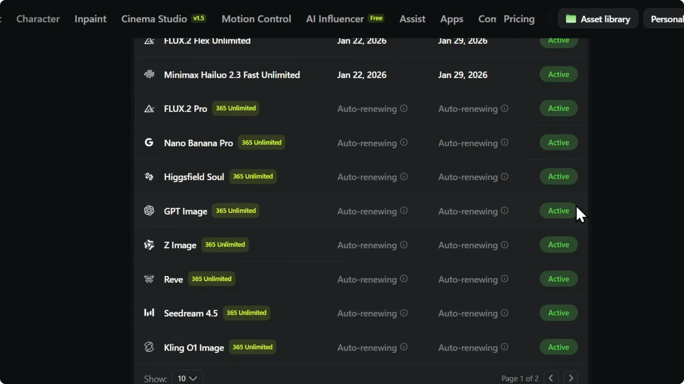Click the Kling O1 Image spiral icon
684x384 pixels.
coord(149,347)
